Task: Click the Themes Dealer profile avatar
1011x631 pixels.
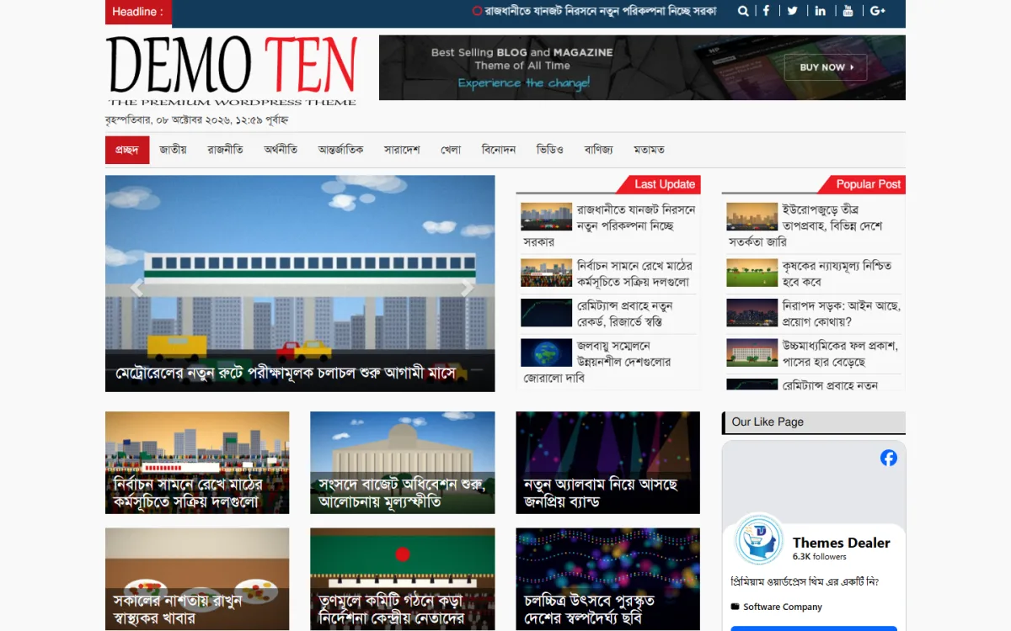Action: click(759, 539)
